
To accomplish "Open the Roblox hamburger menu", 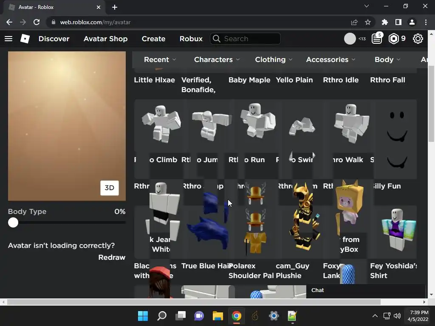I will (8, 39).
